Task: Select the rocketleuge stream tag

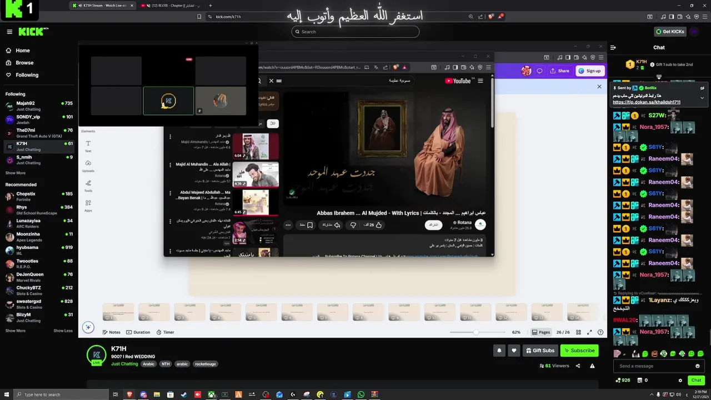Action: click(x=205, y=364)
